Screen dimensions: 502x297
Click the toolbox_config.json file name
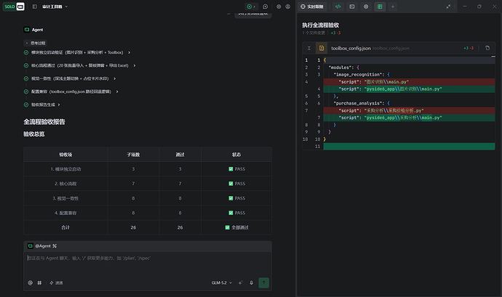pos(351,48)
